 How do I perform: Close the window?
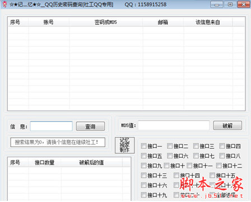click(244, 4)
